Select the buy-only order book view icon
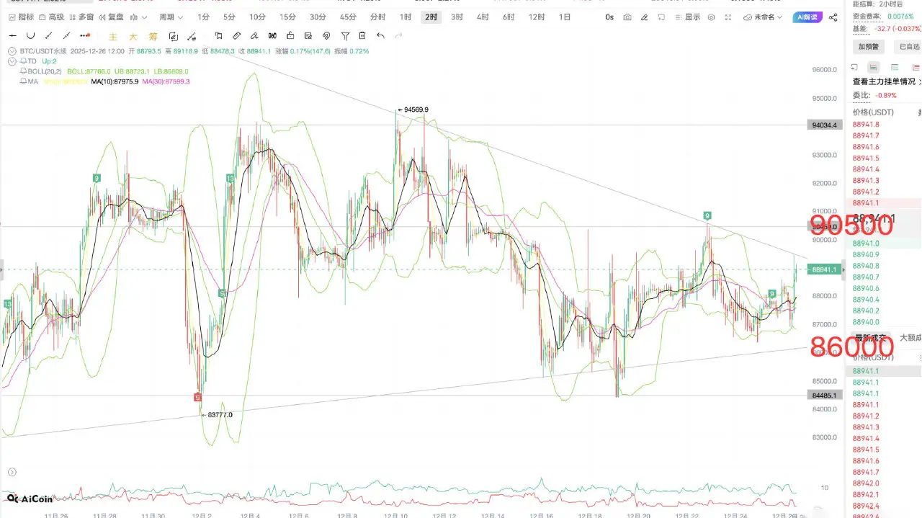The image size is (922, 518). pos(895,67)
